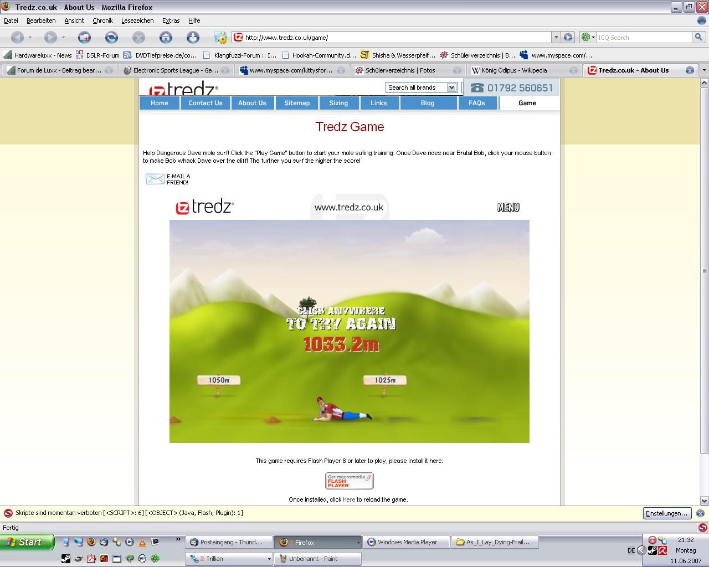Screen dimensions: 709x567
Task: Click the 'here' reload link
Action: pos(349,499)
